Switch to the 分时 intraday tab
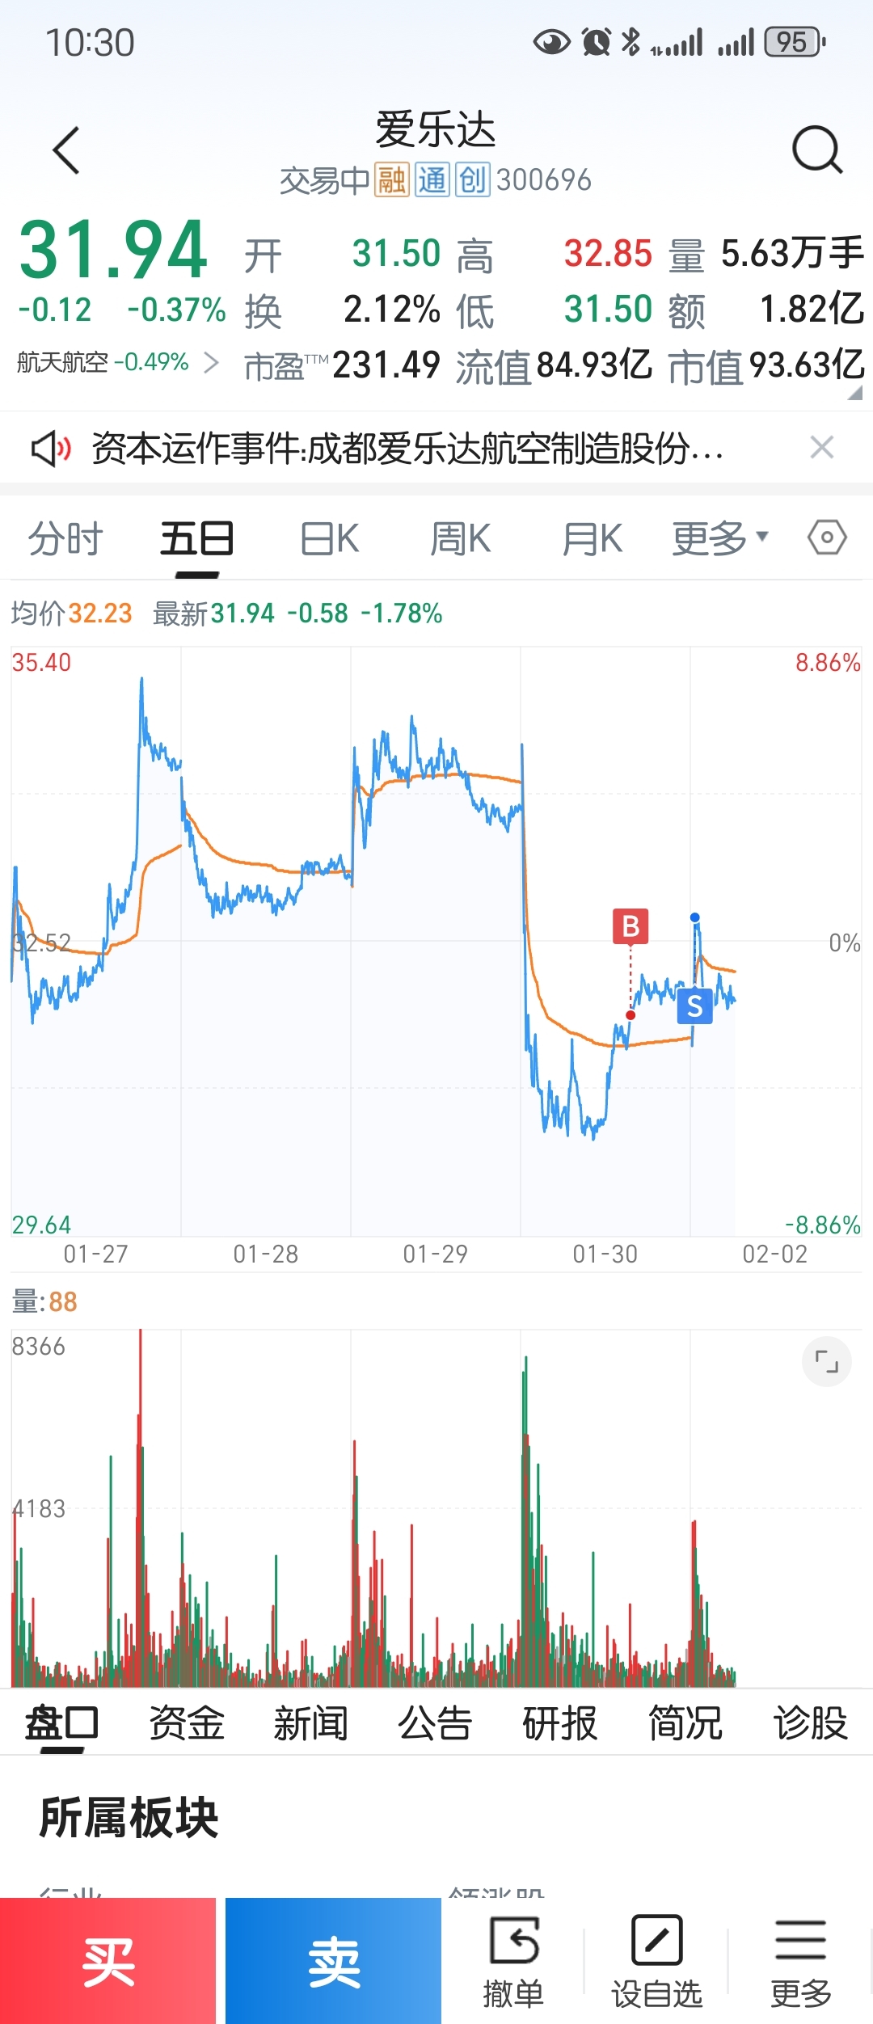Viewport: 873px width, 2024px height. click(65, 538)
